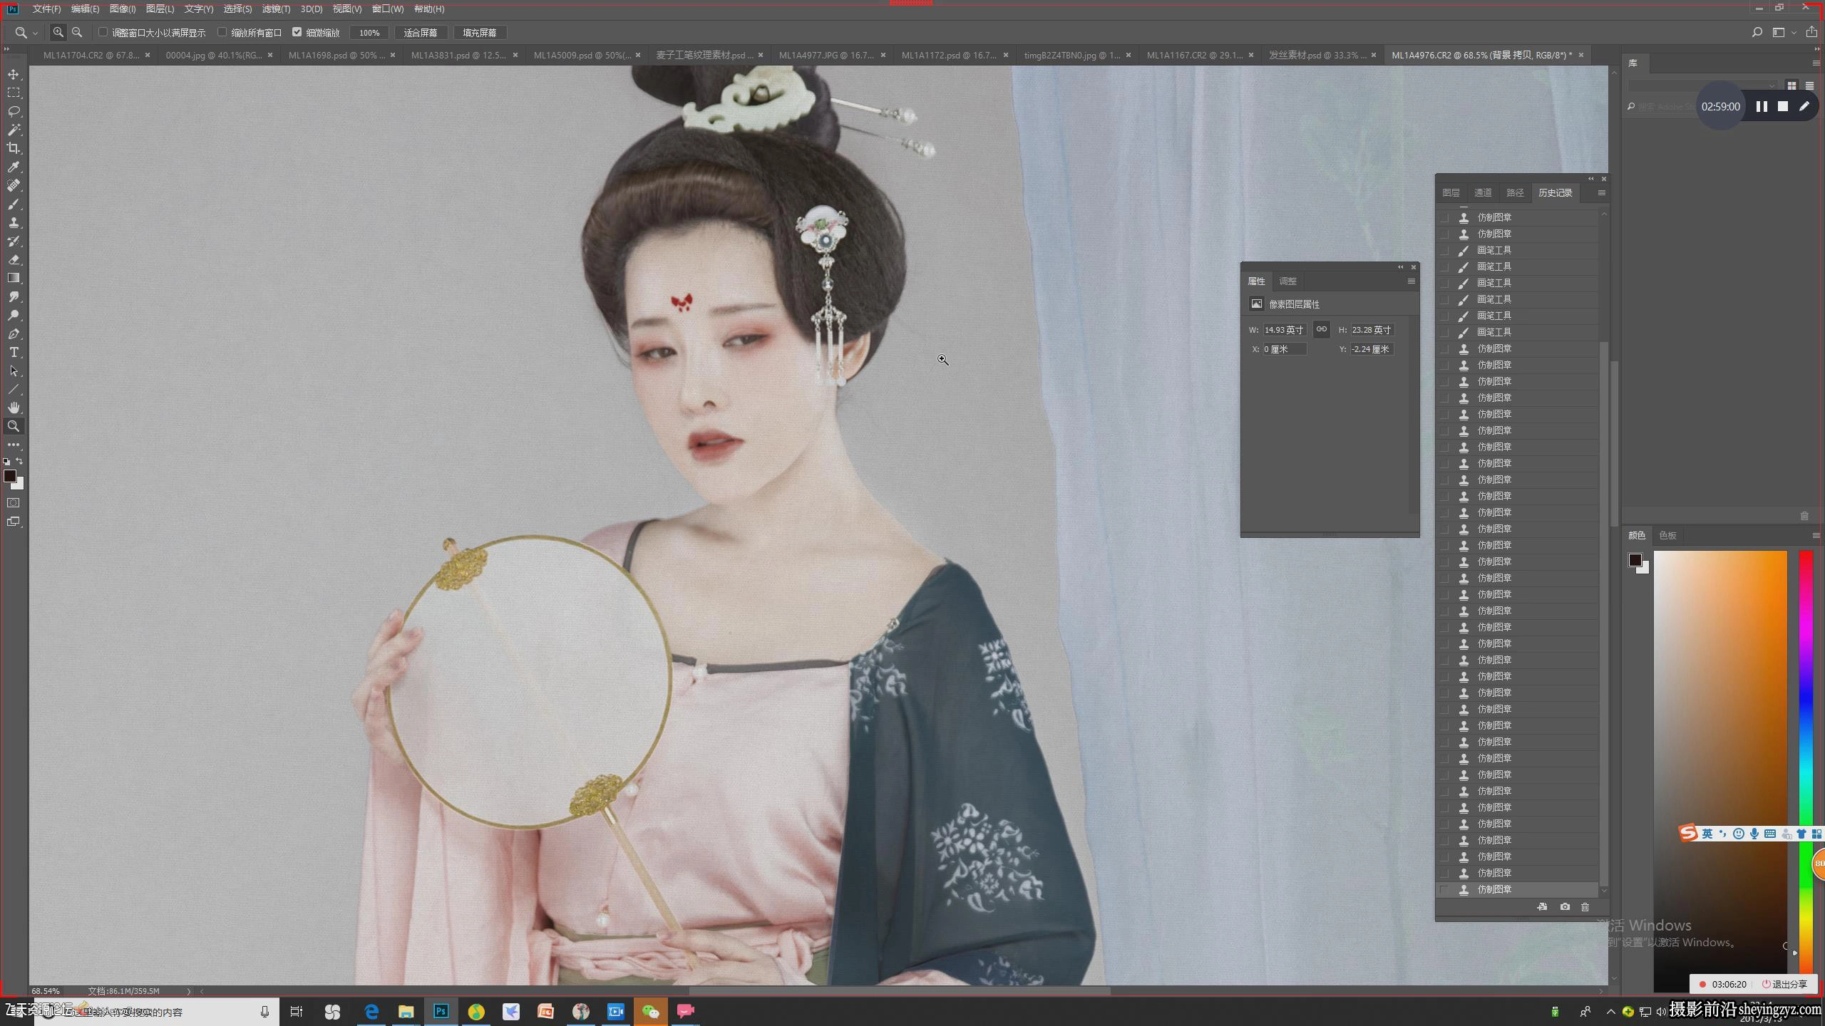The height and width of the screenshot is (1026, 1825).
Task: Click the zoom out magnifier in options bar
Action: point(77,32)
